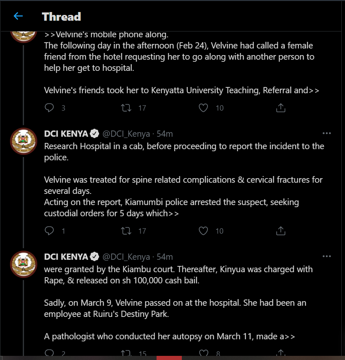
Task: Reply to the tweet with 3 replies
Action: tap(50, 108)
